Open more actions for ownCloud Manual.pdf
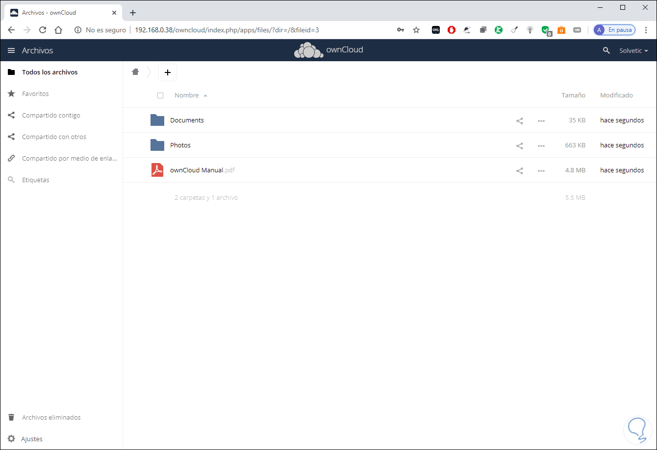657x450 pixels. click(x=541, y=170)
